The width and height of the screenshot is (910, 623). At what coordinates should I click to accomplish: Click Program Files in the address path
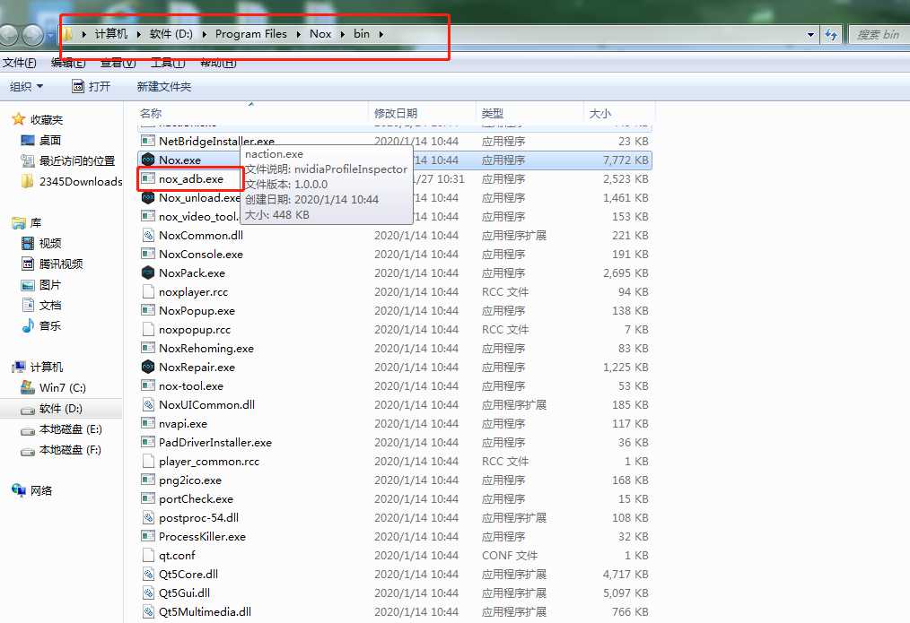pos(250,34)
